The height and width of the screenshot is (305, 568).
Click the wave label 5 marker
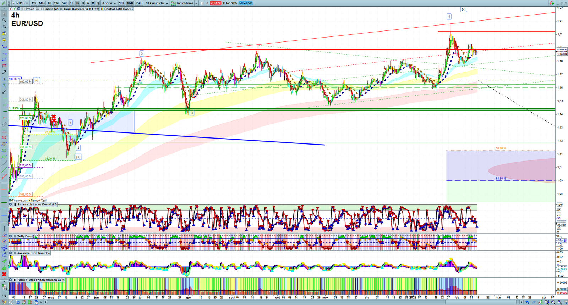coord(449,17)
